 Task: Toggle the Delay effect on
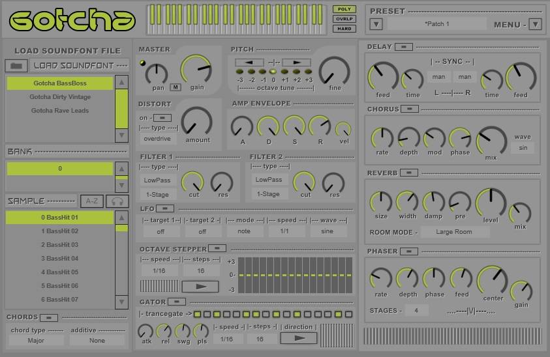[x=405, y=47]
